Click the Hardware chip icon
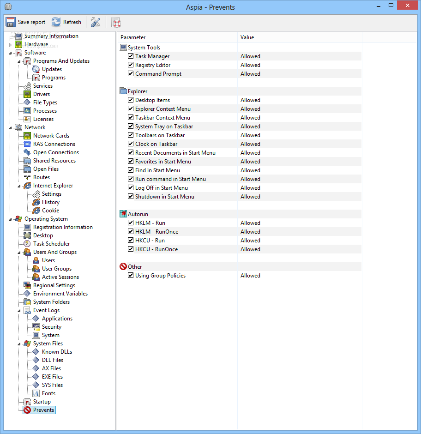The width and height of the screenshot is (421, 434). (x=18, y=44)
